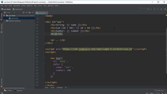Screen dimensions: 167x94
Task: Click the yellow inspection indicator in editor
Action: pos(166,15)
